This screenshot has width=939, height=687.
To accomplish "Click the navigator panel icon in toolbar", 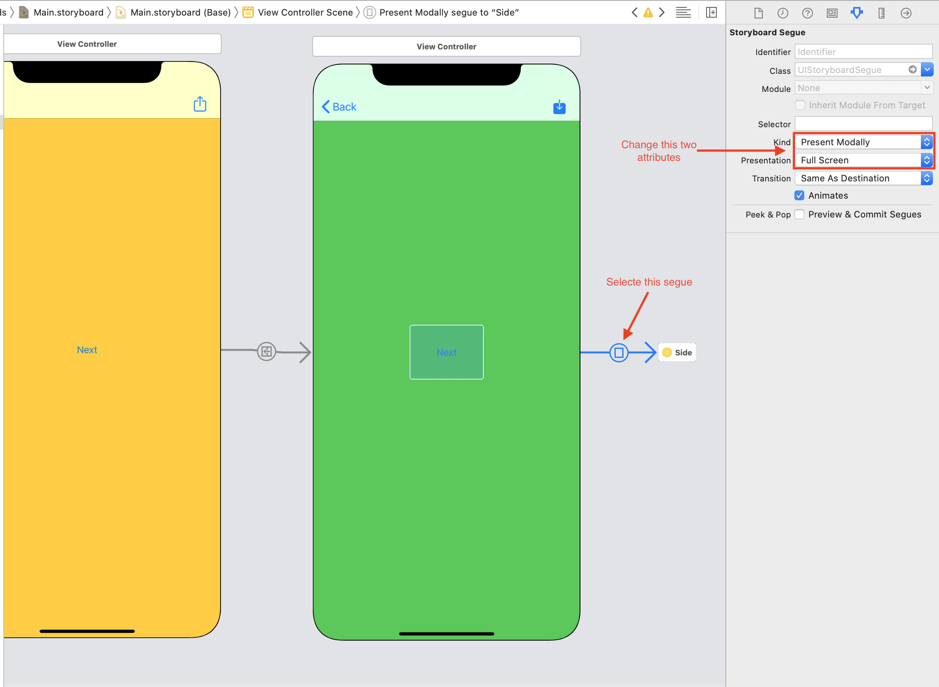I will click(712, 12).
